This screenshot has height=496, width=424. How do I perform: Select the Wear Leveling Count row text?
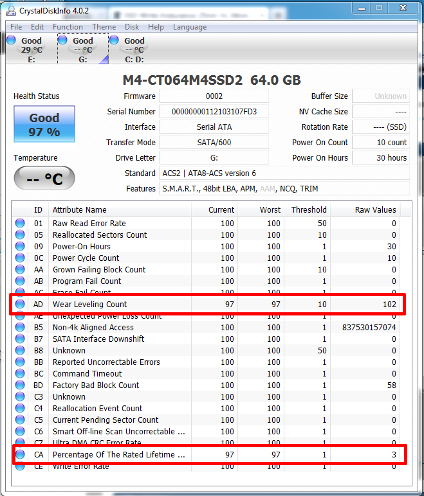click(x=89, y=304)
